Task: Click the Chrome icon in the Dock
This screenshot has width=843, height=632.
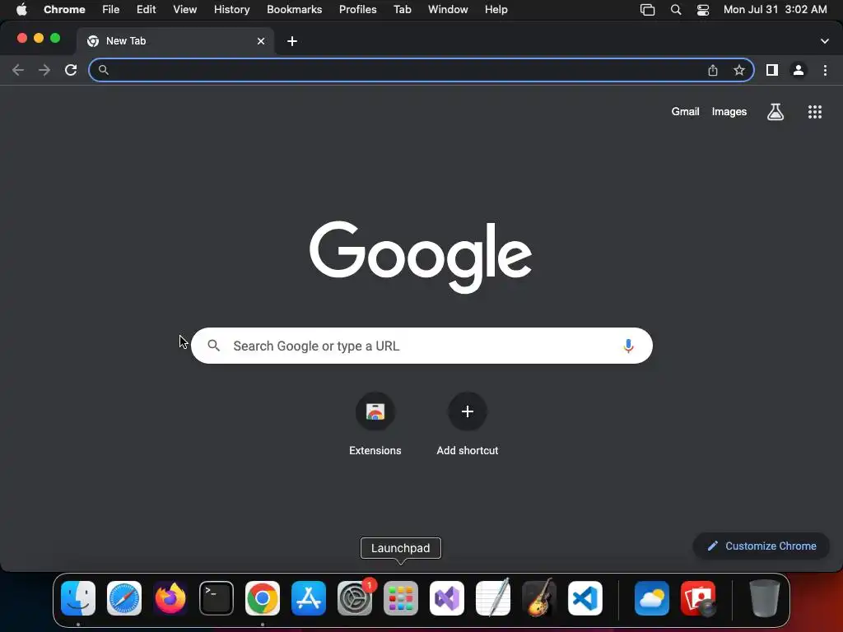Action: tap(263, 598)
